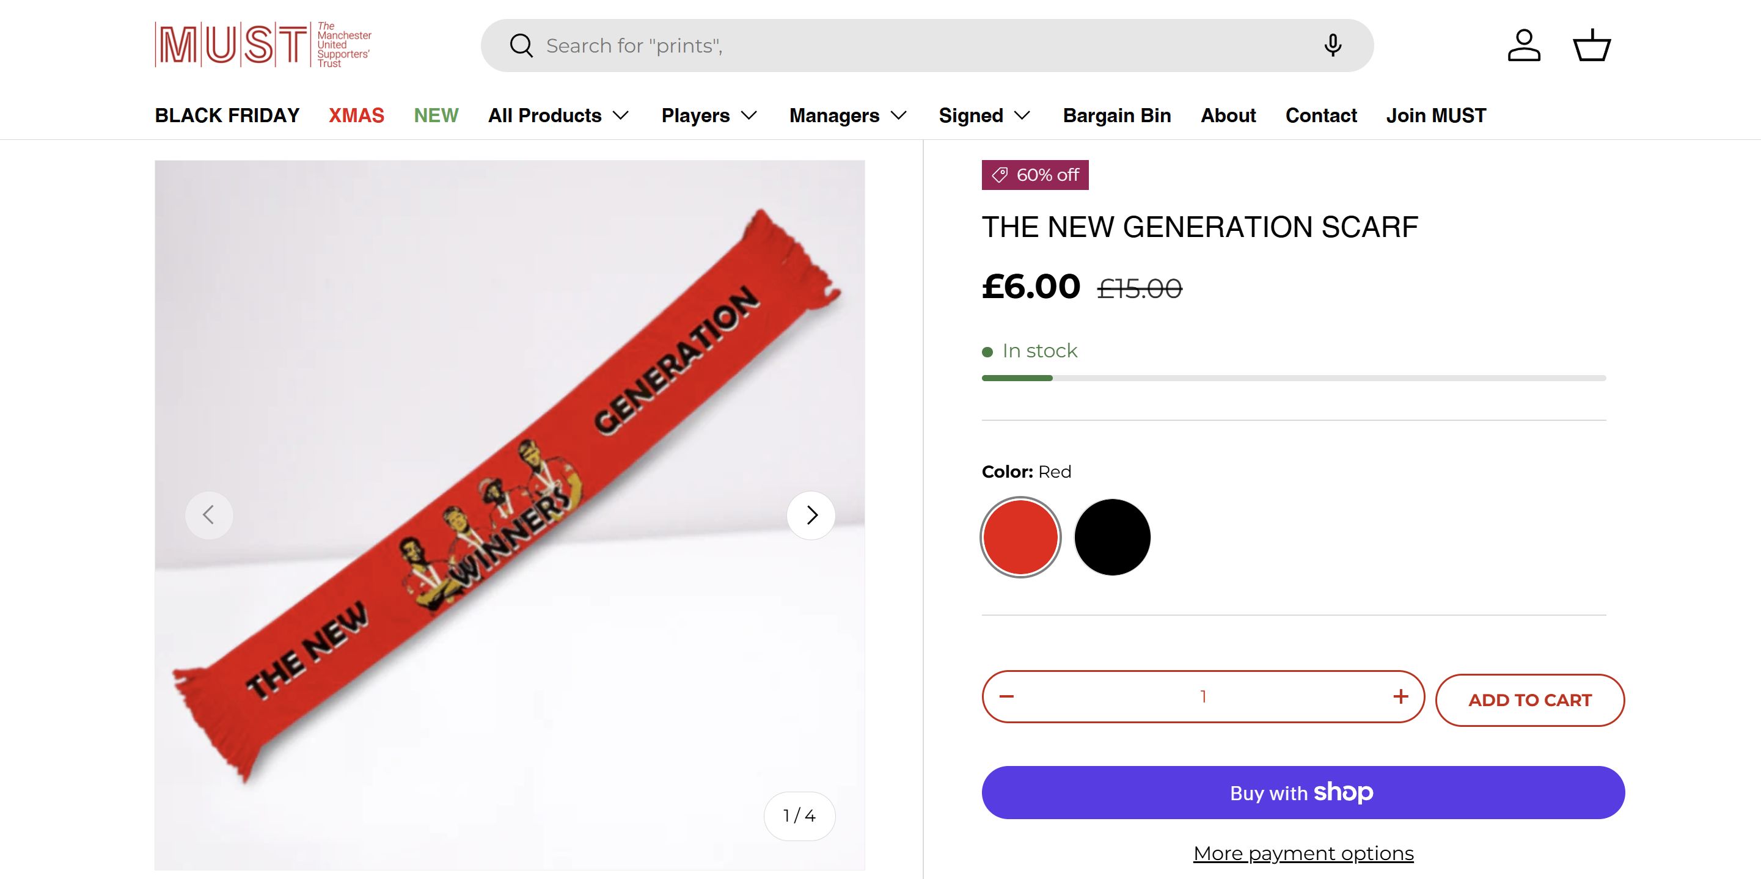Expand the Players menu dropdown

pos(709,115)
